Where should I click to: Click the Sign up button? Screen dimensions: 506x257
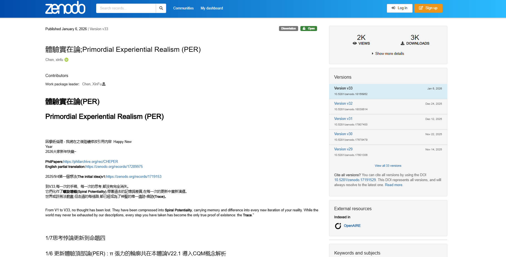click(428, 8)
